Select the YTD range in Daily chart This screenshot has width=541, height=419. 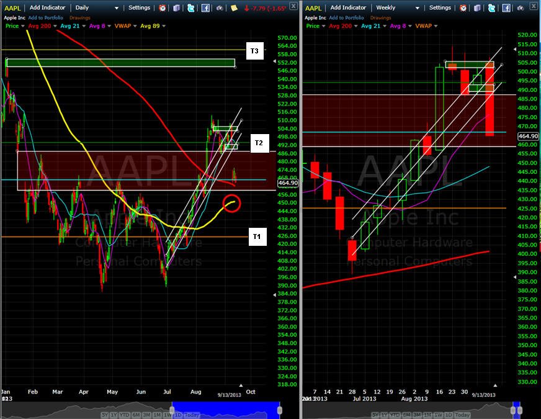point(125,415)
